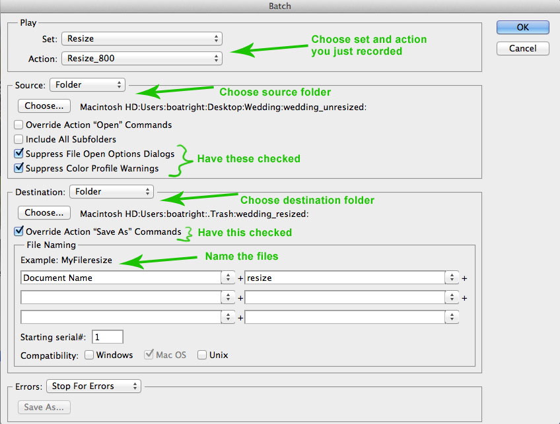Open the Action dropdown showing Resize_800
Screen dimensions: 560x424
(x=142, y=59)
